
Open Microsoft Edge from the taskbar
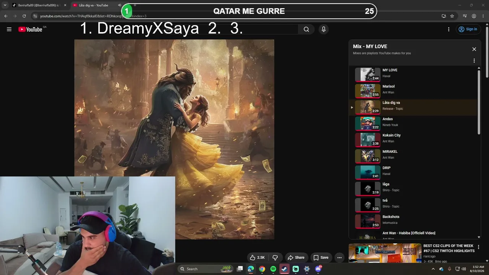(251, 269)
